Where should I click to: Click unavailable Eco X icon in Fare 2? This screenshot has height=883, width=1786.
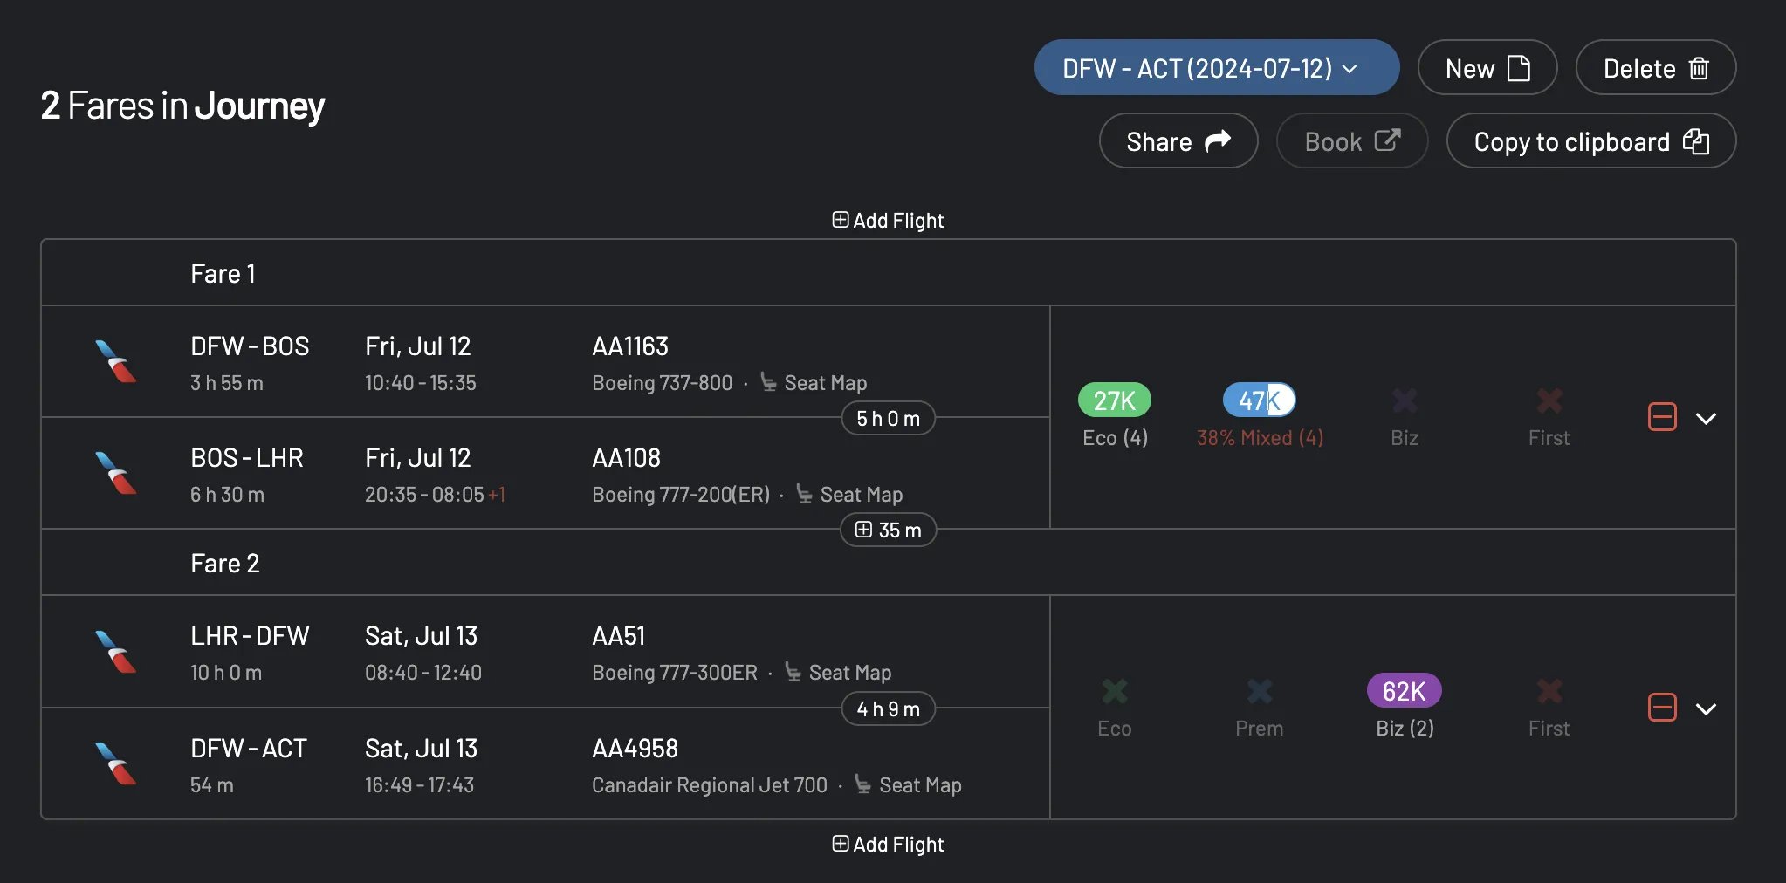[1115, 692]
